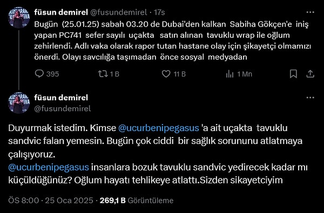Share the first tweet via upload icon
This screenshot has width=324, height=213.
(x=310, y=74)
